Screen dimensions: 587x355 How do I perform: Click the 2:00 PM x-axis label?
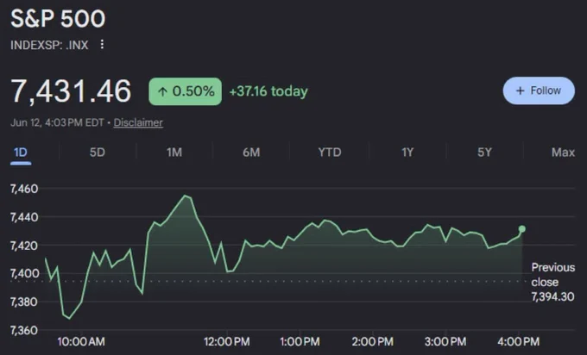tap(373, 341)
